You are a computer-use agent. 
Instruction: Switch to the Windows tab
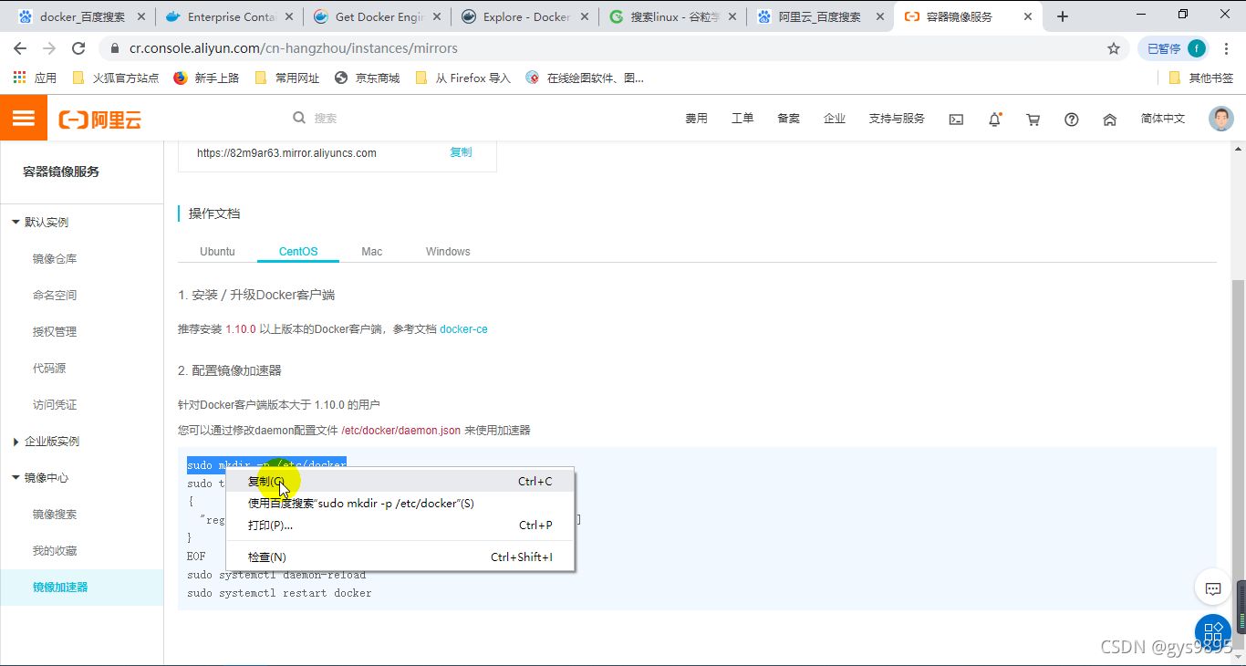448,252
